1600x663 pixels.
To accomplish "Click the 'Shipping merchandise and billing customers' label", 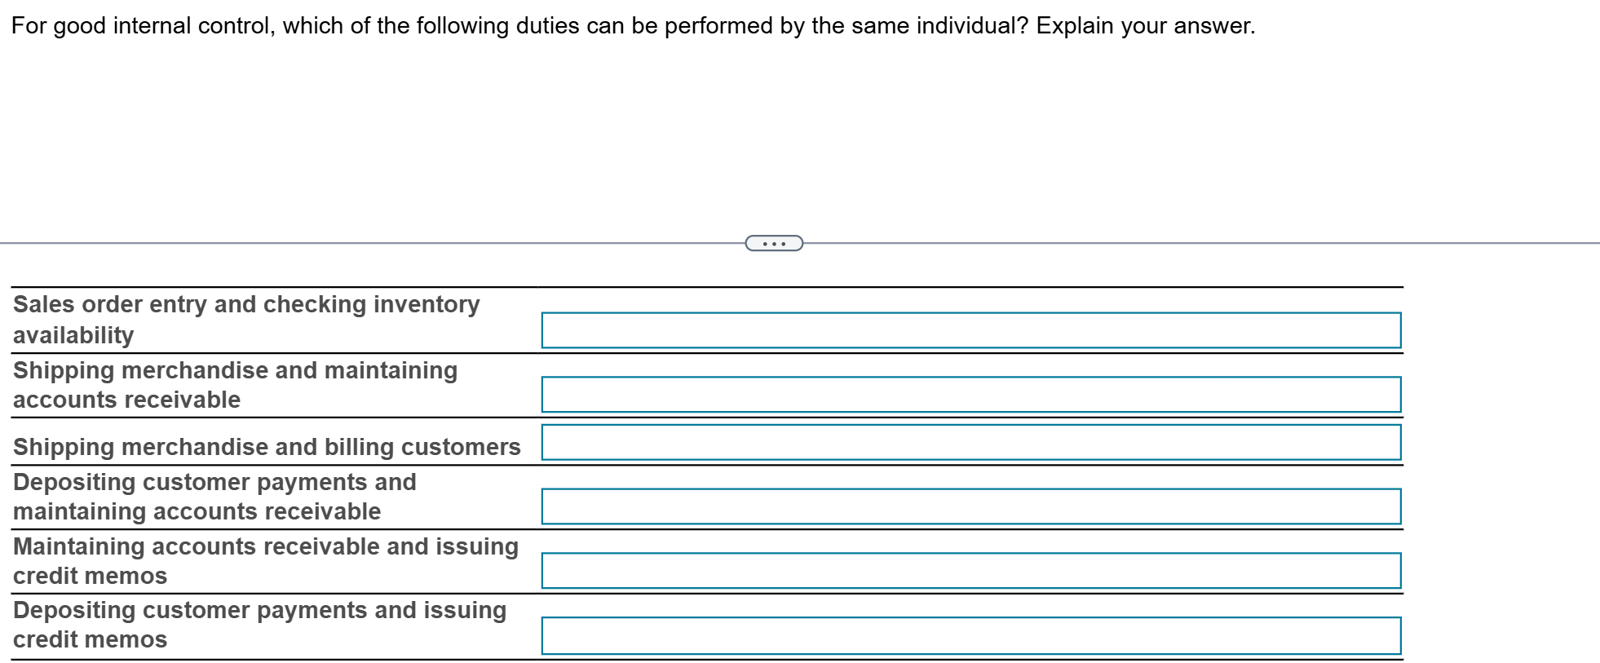I will click(x=267, y=447).
